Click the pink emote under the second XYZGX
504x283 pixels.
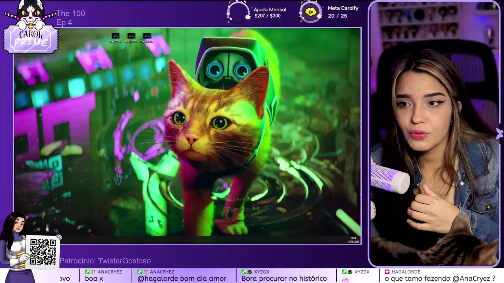[345, 279]
